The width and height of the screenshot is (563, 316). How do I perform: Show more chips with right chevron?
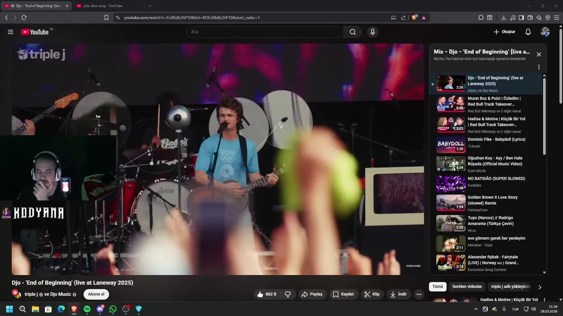coord(540,287)
